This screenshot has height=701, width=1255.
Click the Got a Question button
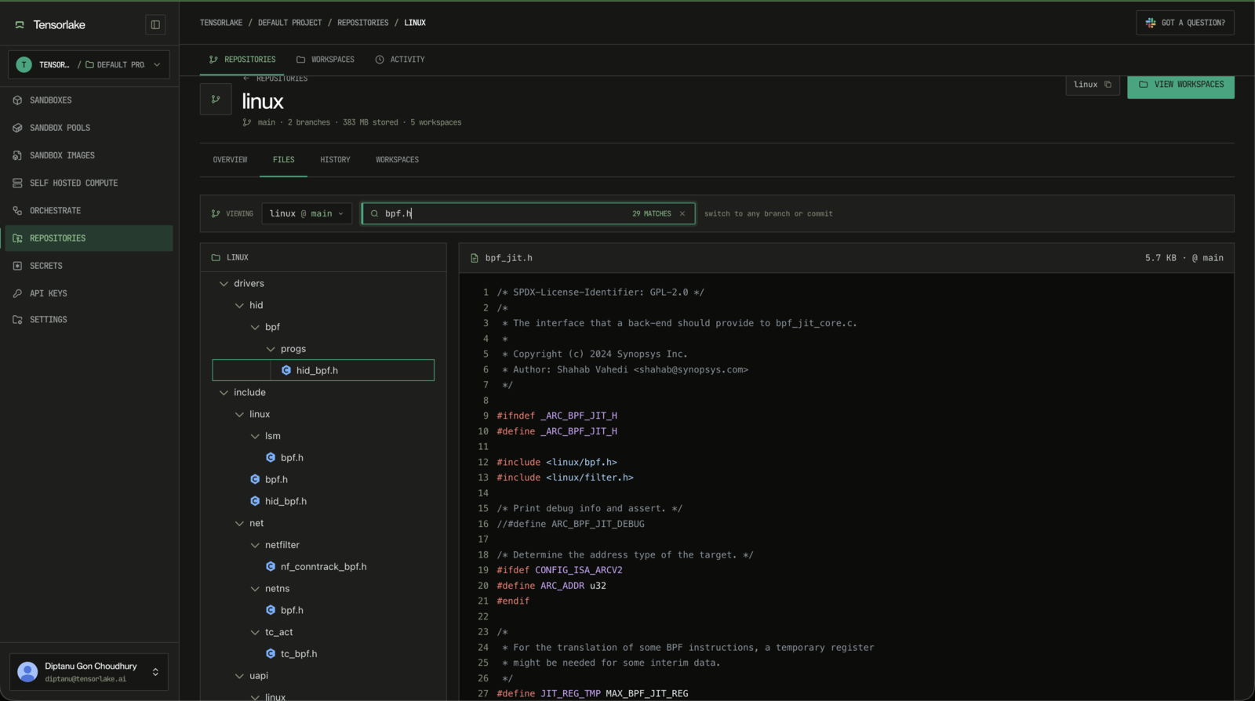(1184, 23)
